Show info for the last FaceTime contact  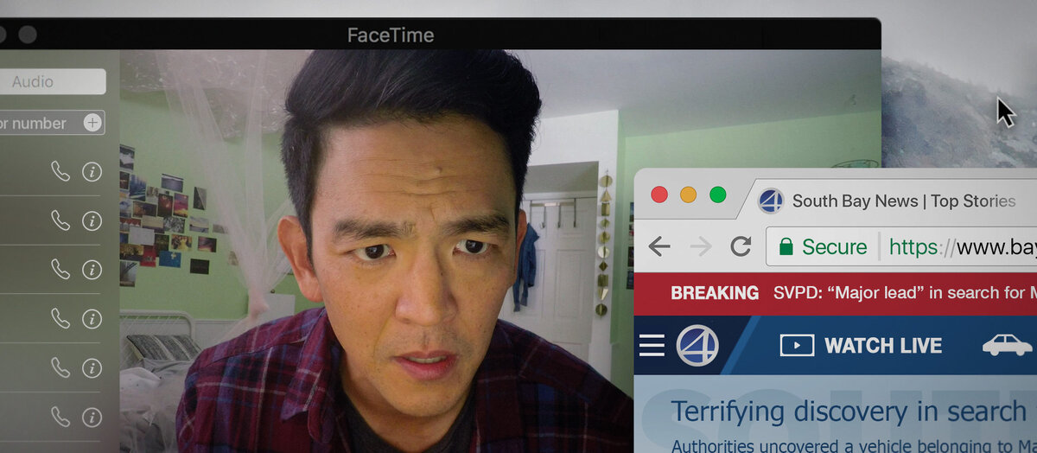click(92, 418)
